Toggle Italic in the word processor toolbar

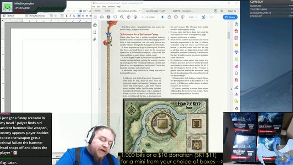[70, 16]
